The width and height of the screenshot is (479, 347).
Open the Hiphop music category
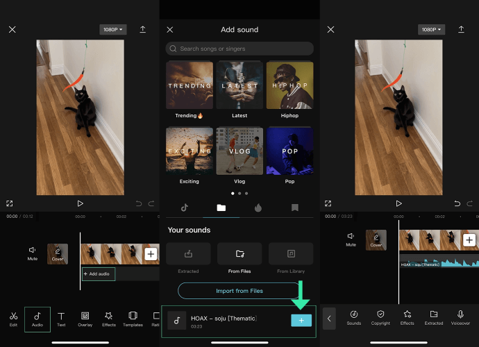tap(289, 90)
